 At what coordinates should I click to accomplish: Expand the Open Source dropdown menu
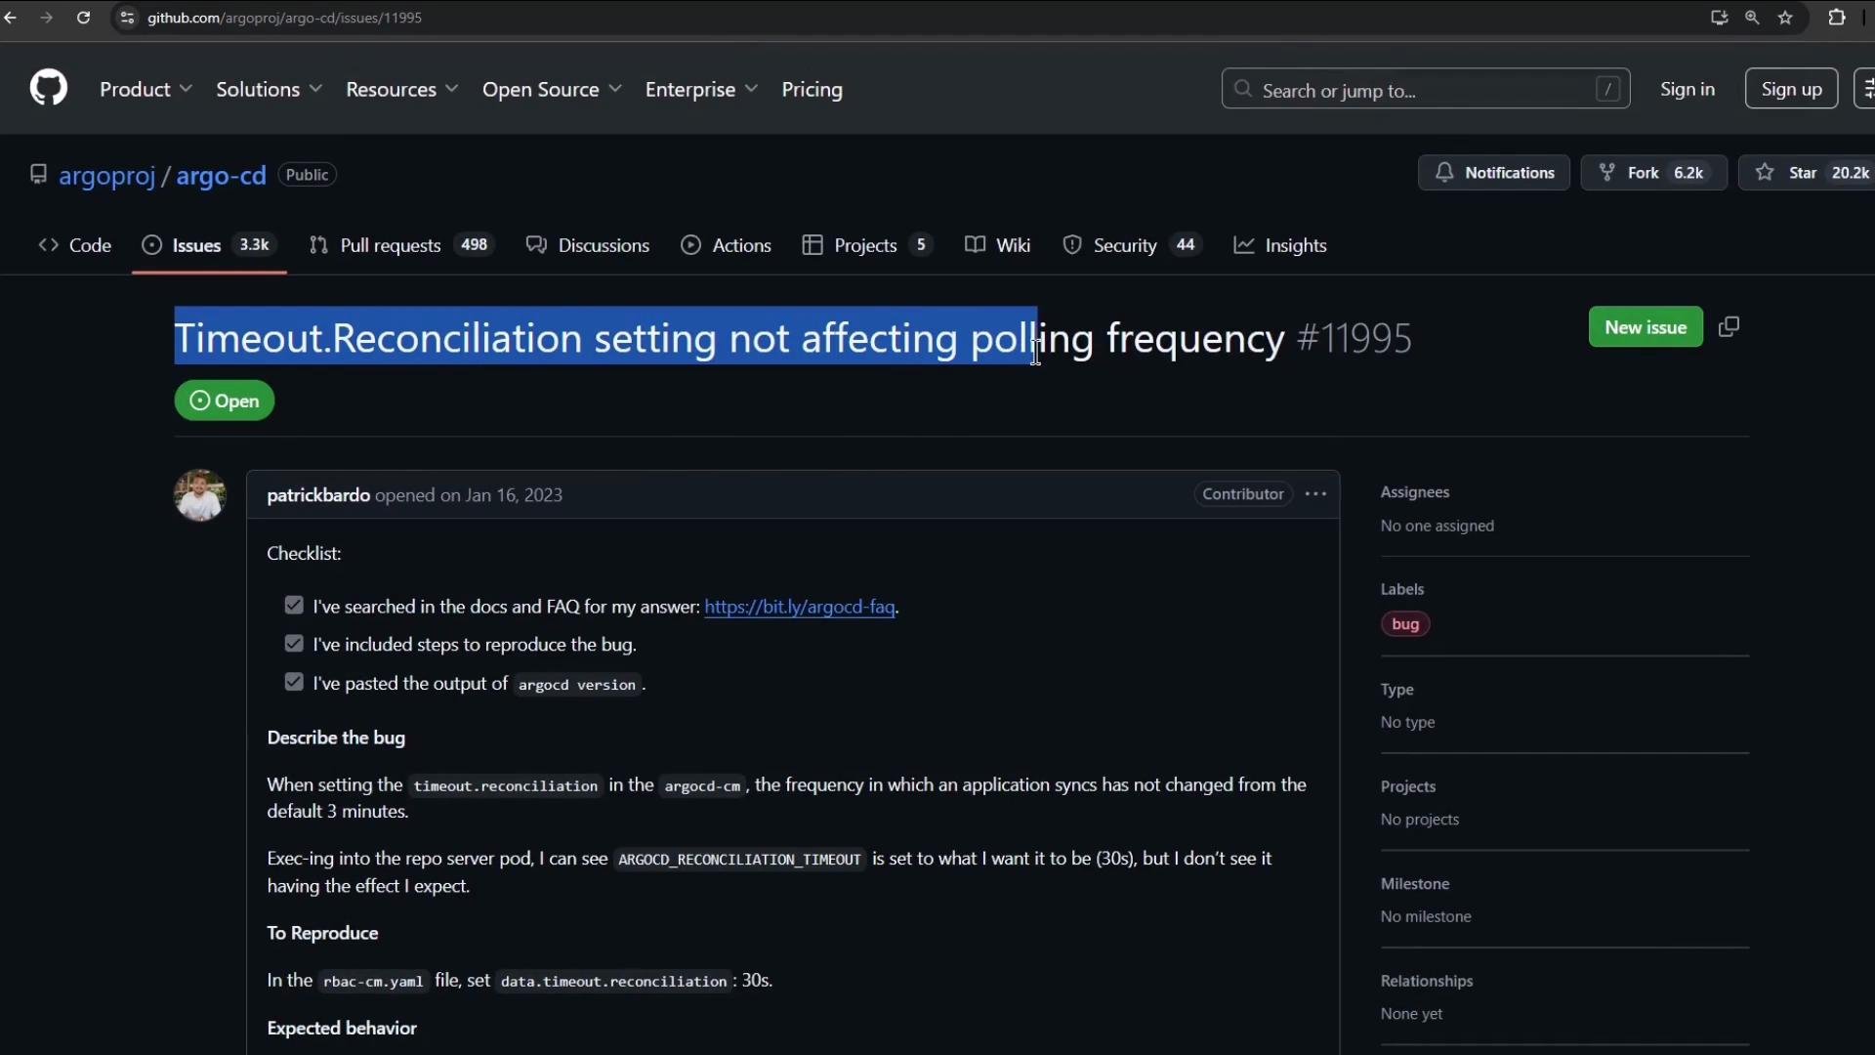click(552, 89)
